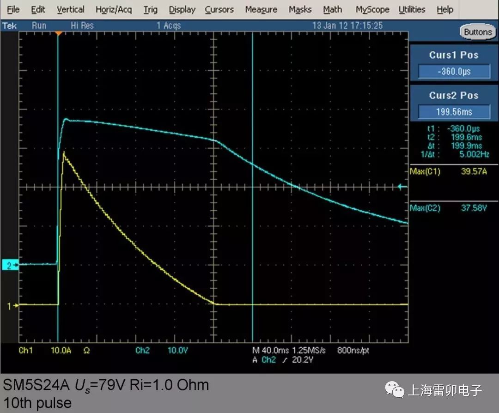
Task: Click the orange trigger position marker
Action: [x=58, y=32]
